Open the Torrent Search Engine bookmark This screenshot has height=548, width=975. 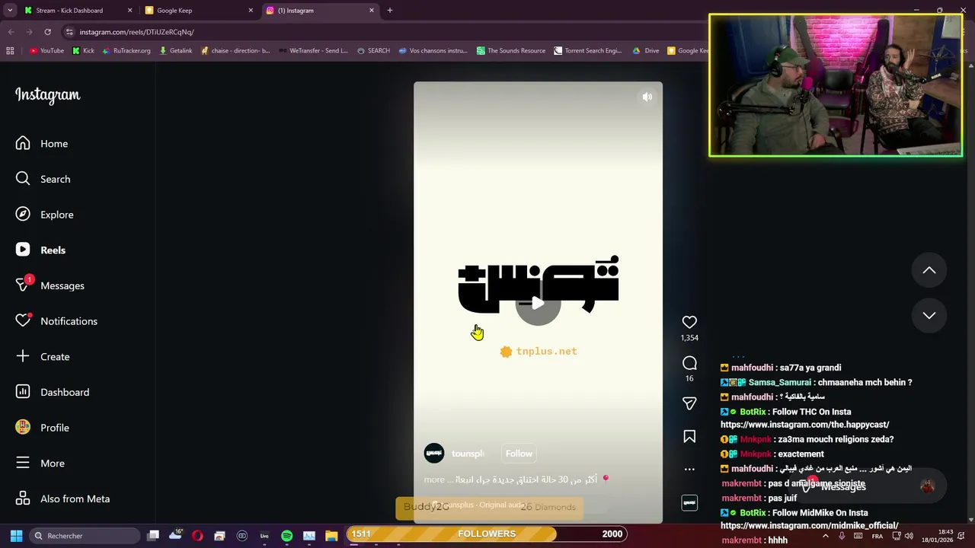pos(587,51)
